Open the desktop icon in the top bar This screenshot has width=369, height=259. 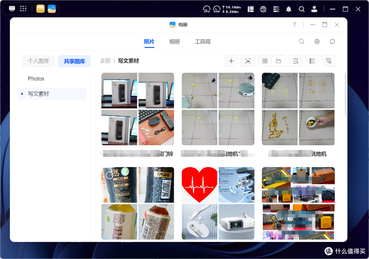click(x=12, y=9)
